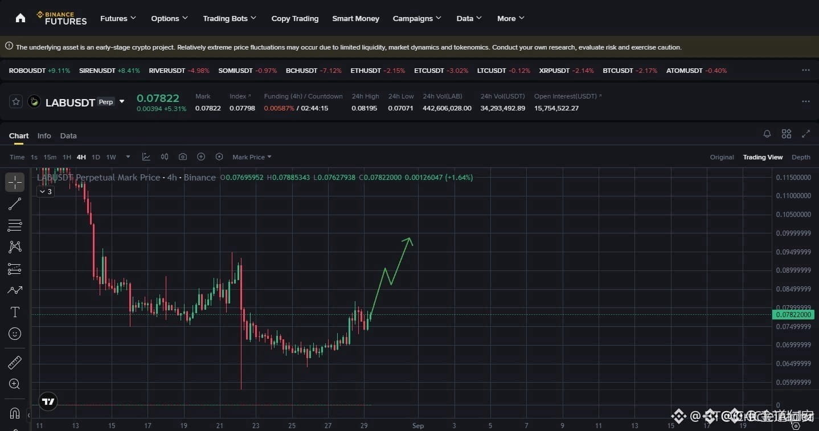Change the candlestick chart style
Screen dimensions: 819x431
point(165,157)
